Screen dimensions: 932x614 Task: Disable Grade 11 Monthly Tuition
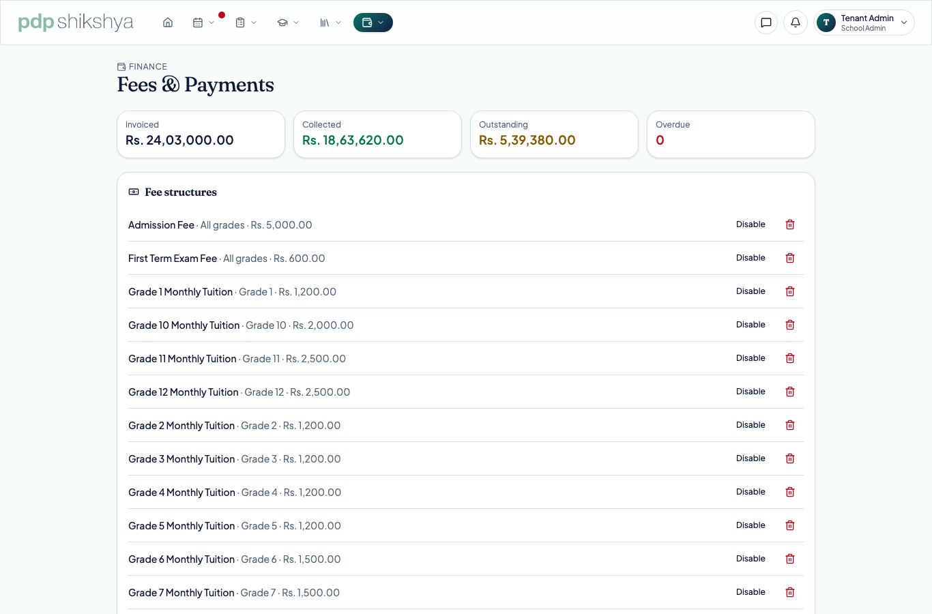tap(751, 358)
